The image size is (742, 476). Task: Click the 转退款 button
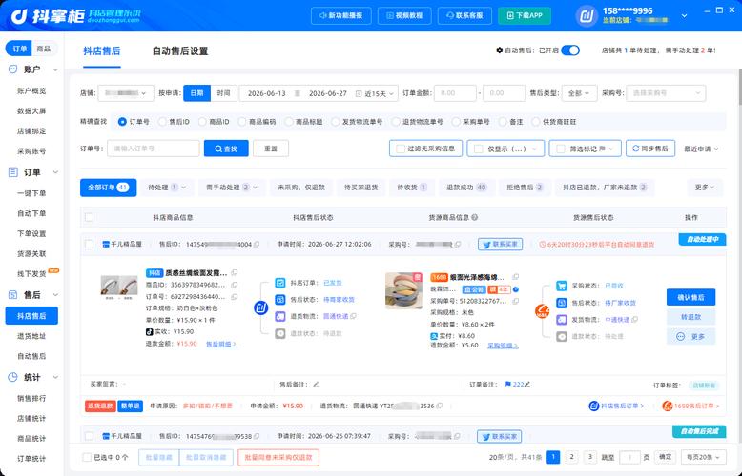pos(690,317)
